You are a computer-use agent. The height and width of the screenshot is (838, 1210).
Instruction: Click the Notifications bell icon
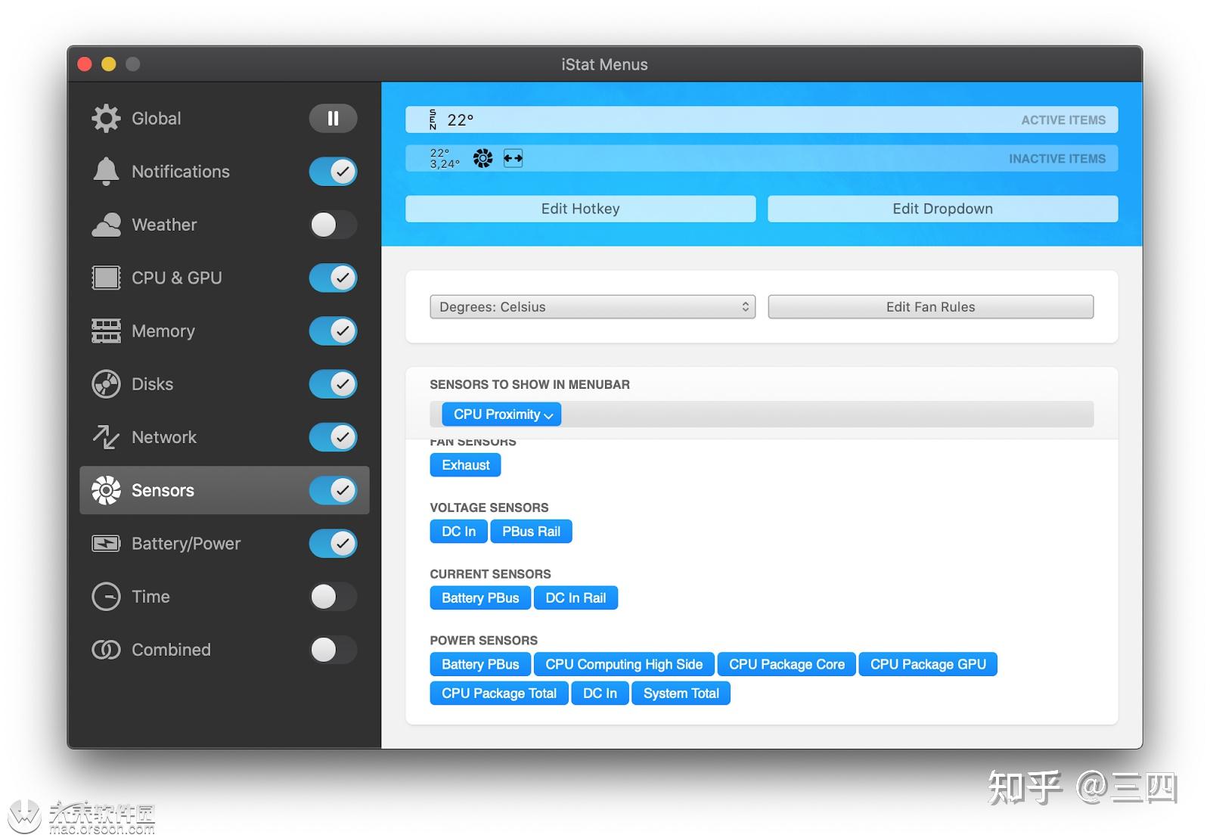pyautogui.click(x=106, y=172)
